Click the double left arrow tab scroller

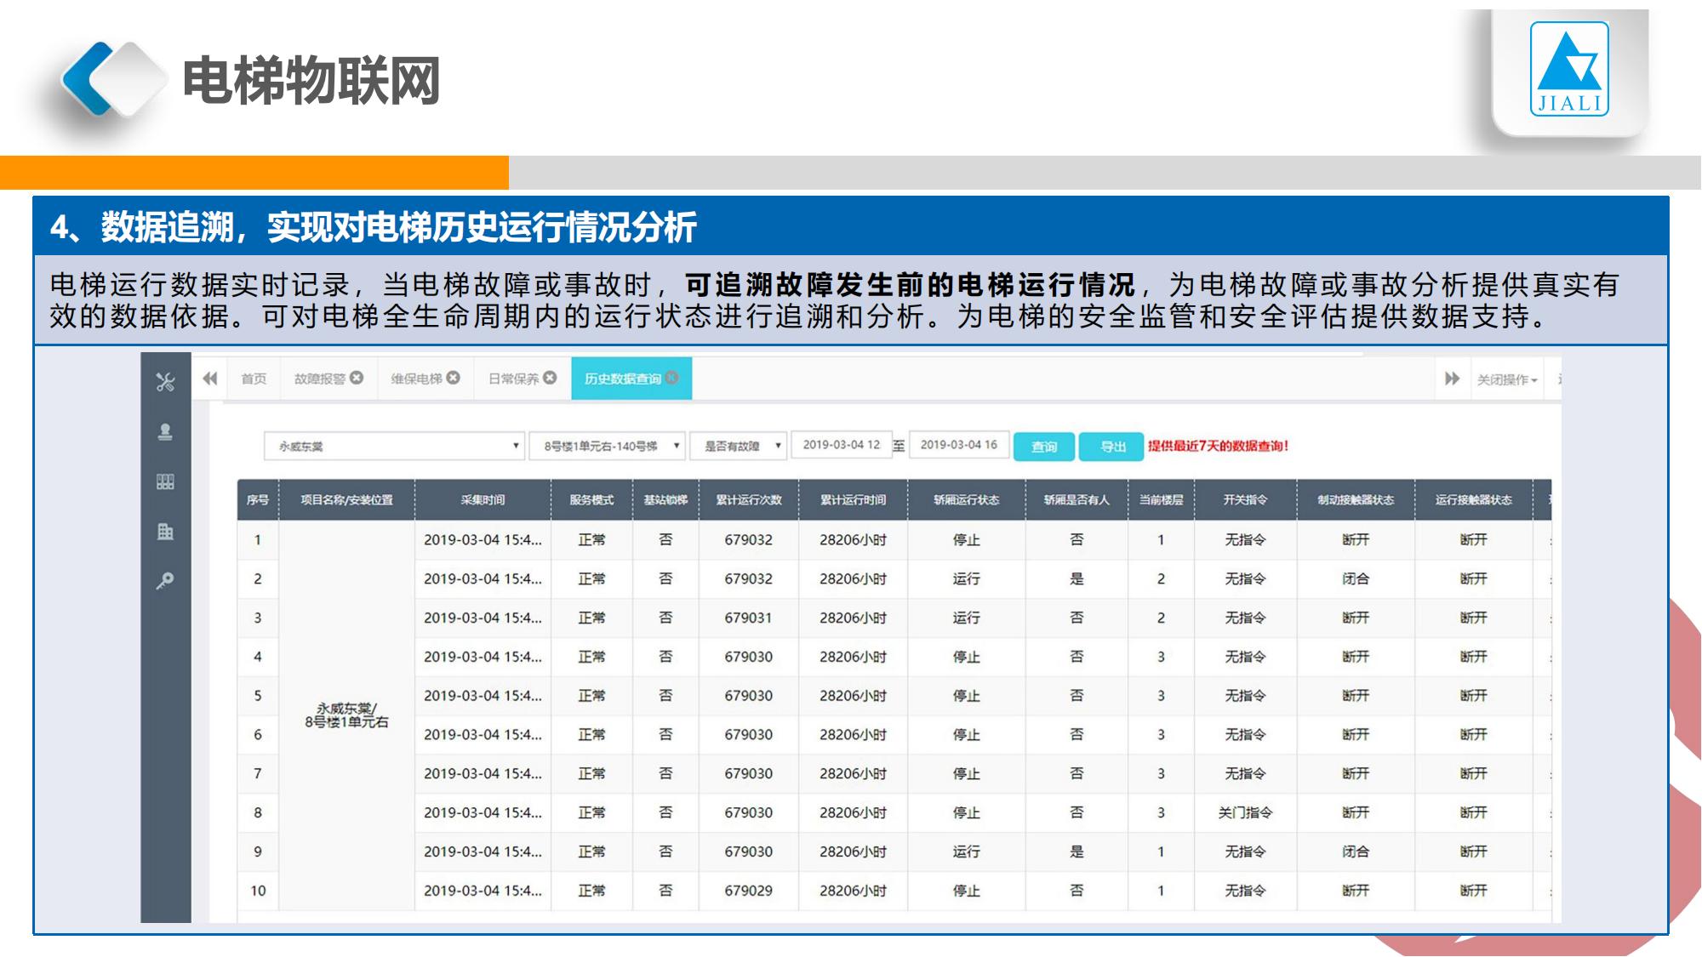[x=209, y=379]
